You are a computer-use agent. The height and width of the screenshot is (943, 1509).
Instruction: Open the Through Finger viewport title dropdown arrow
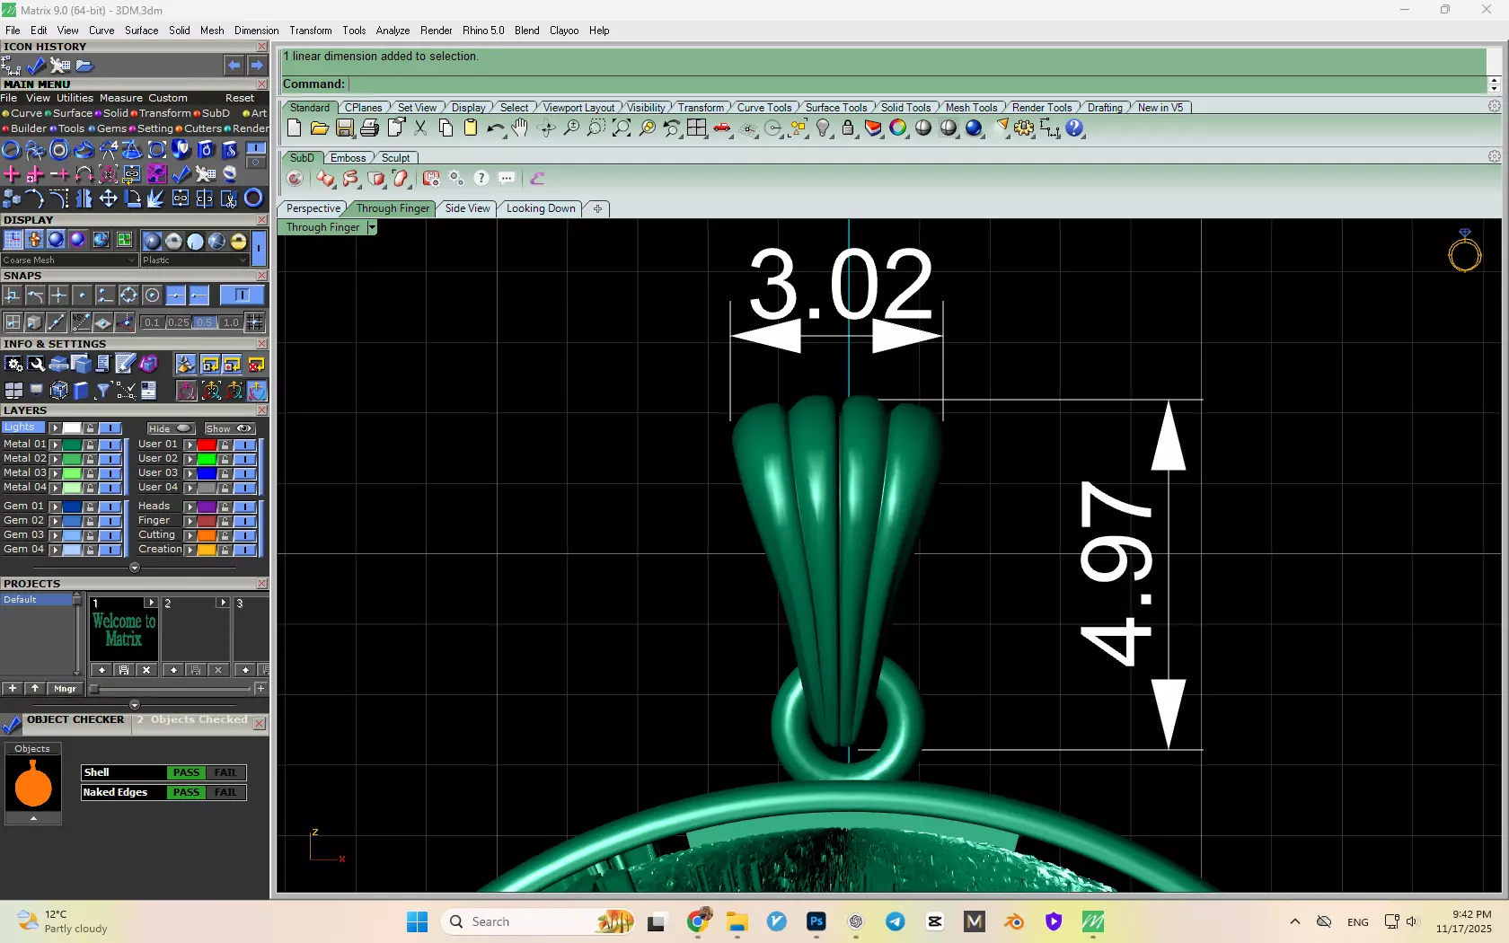point(372,227)
